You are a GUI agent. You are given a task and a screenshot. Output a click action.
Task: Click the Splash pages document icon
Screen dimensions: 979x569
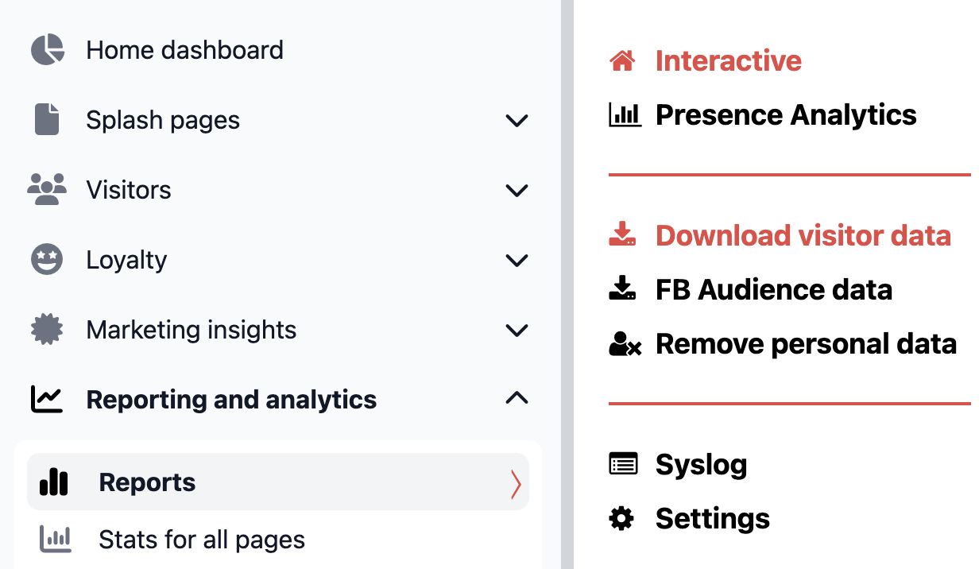(47, 119)
